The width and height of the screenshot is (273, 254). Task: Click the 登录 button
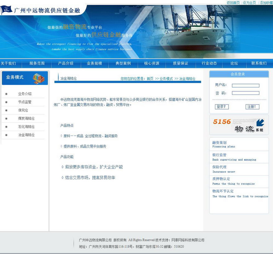click(x=222, y=107)
